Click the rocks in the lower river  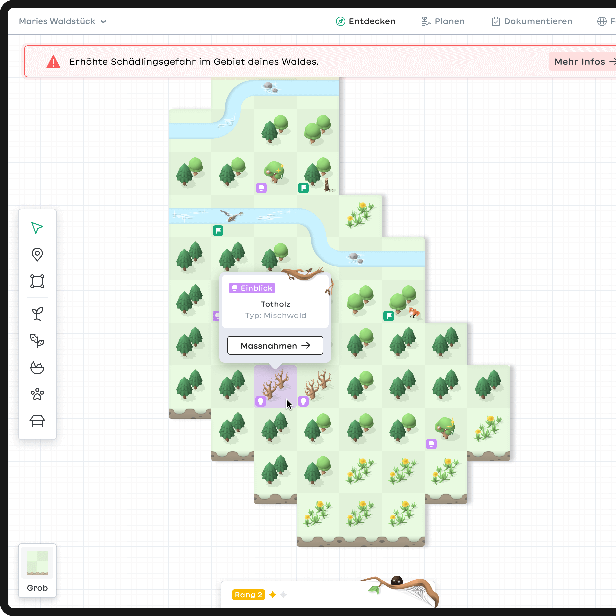pyautogui.click(x=355, y=258)
